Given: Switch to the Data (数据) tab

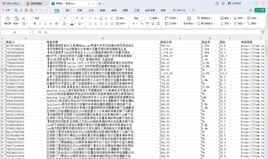Looking at the screenshot, I should (x=102, y=10).
